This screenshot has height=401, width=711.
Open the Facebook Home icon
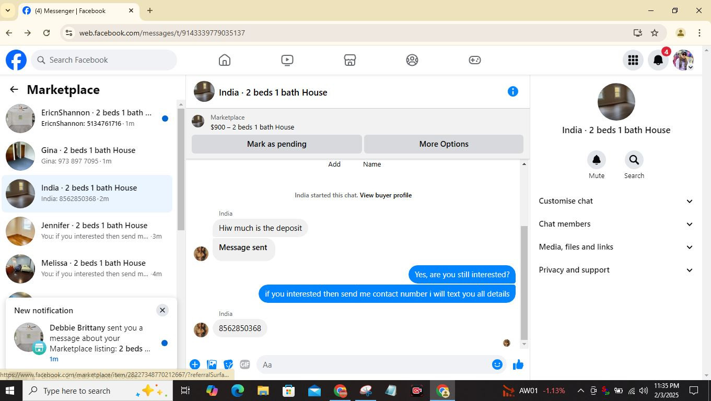[225, 60]
